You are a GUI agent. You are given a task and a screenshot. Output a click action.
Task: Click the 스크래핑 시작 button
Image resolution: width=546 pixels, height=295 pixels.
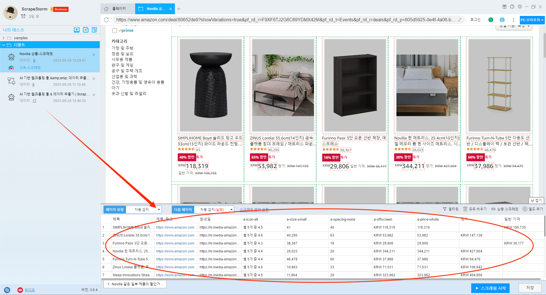click(x=490, y=288)
